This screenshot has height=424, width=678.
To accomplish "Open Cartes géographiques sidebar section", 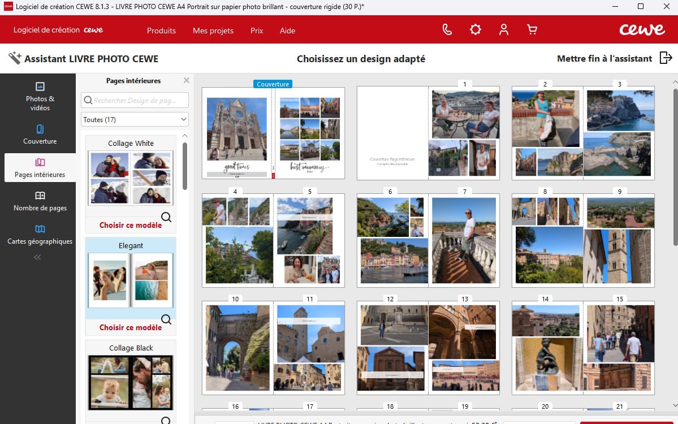I will click(x=40, y=234).
